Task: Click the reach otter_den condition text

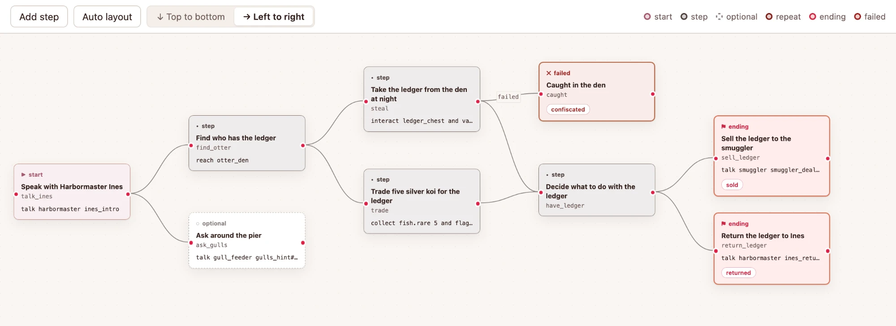Action: 222,160
